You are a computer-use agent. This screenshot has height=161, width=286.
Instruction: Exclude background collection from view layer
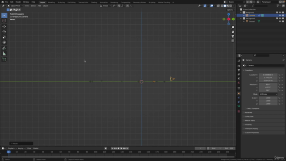pos(277,18)
